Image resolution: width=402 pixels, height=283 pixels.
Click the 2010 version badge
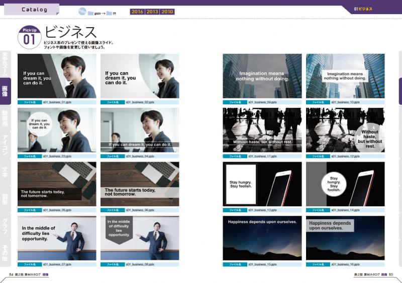pos(167,12)
